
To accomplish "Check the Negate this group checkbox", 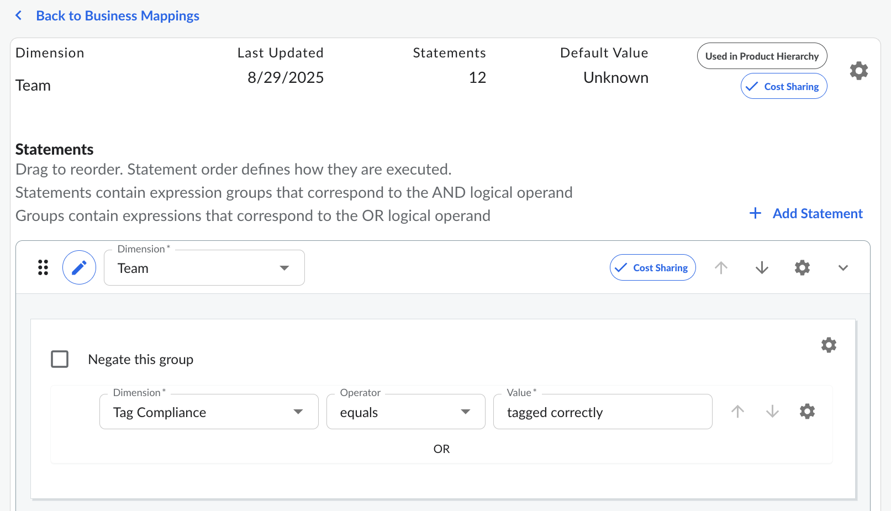I will pos(60,359).
